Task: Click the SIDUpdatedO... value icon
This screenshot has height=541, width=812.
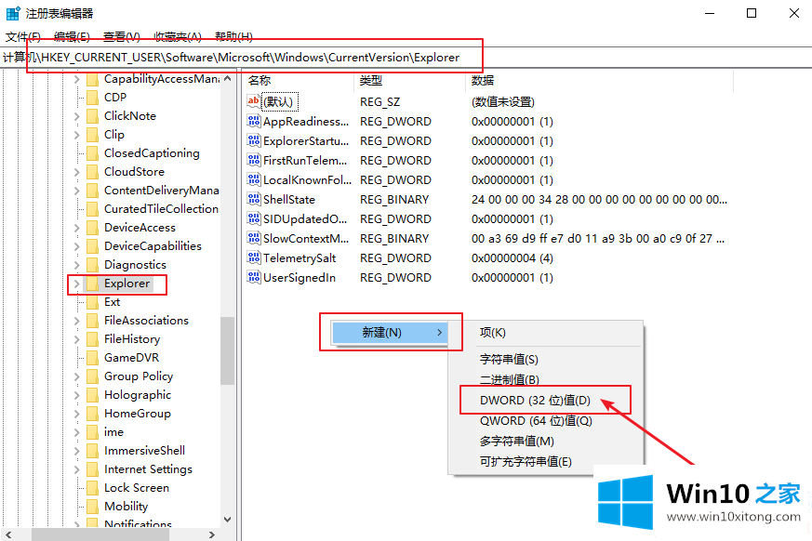Action: click(x=253, y=219)
